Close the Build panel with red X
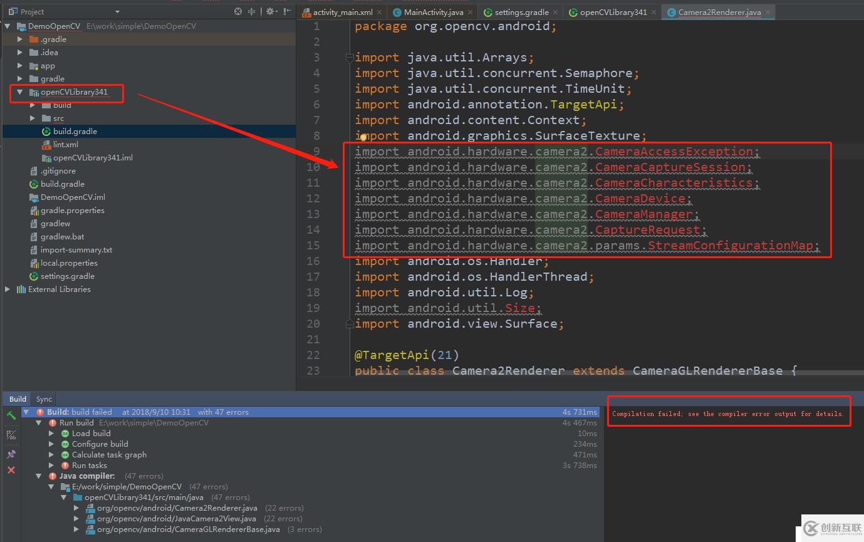864x542 pixels. point(11,470)
